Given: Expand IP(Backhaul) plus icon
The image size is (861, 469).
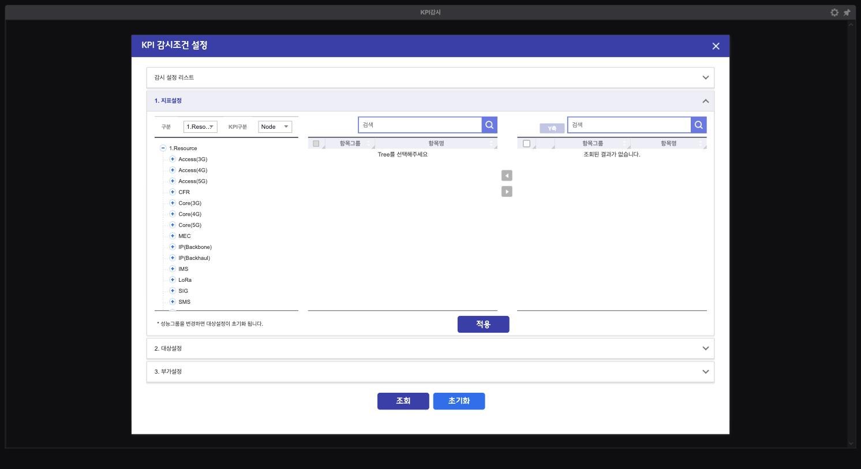Looking at the screenshot, I should 172,258.
